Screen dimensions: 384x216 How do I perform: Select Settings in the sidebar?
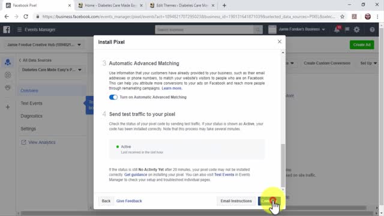pyautogui.click(x=28, y=129)
